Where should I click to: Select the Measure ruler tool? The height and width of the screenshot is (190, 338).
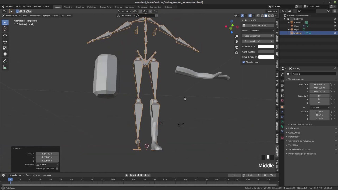5,68
